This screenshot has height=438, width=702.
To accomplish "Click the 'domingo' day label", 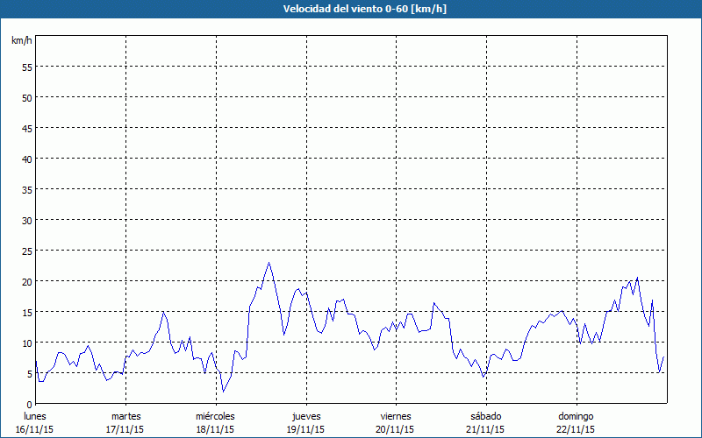I will click(576, 416).
